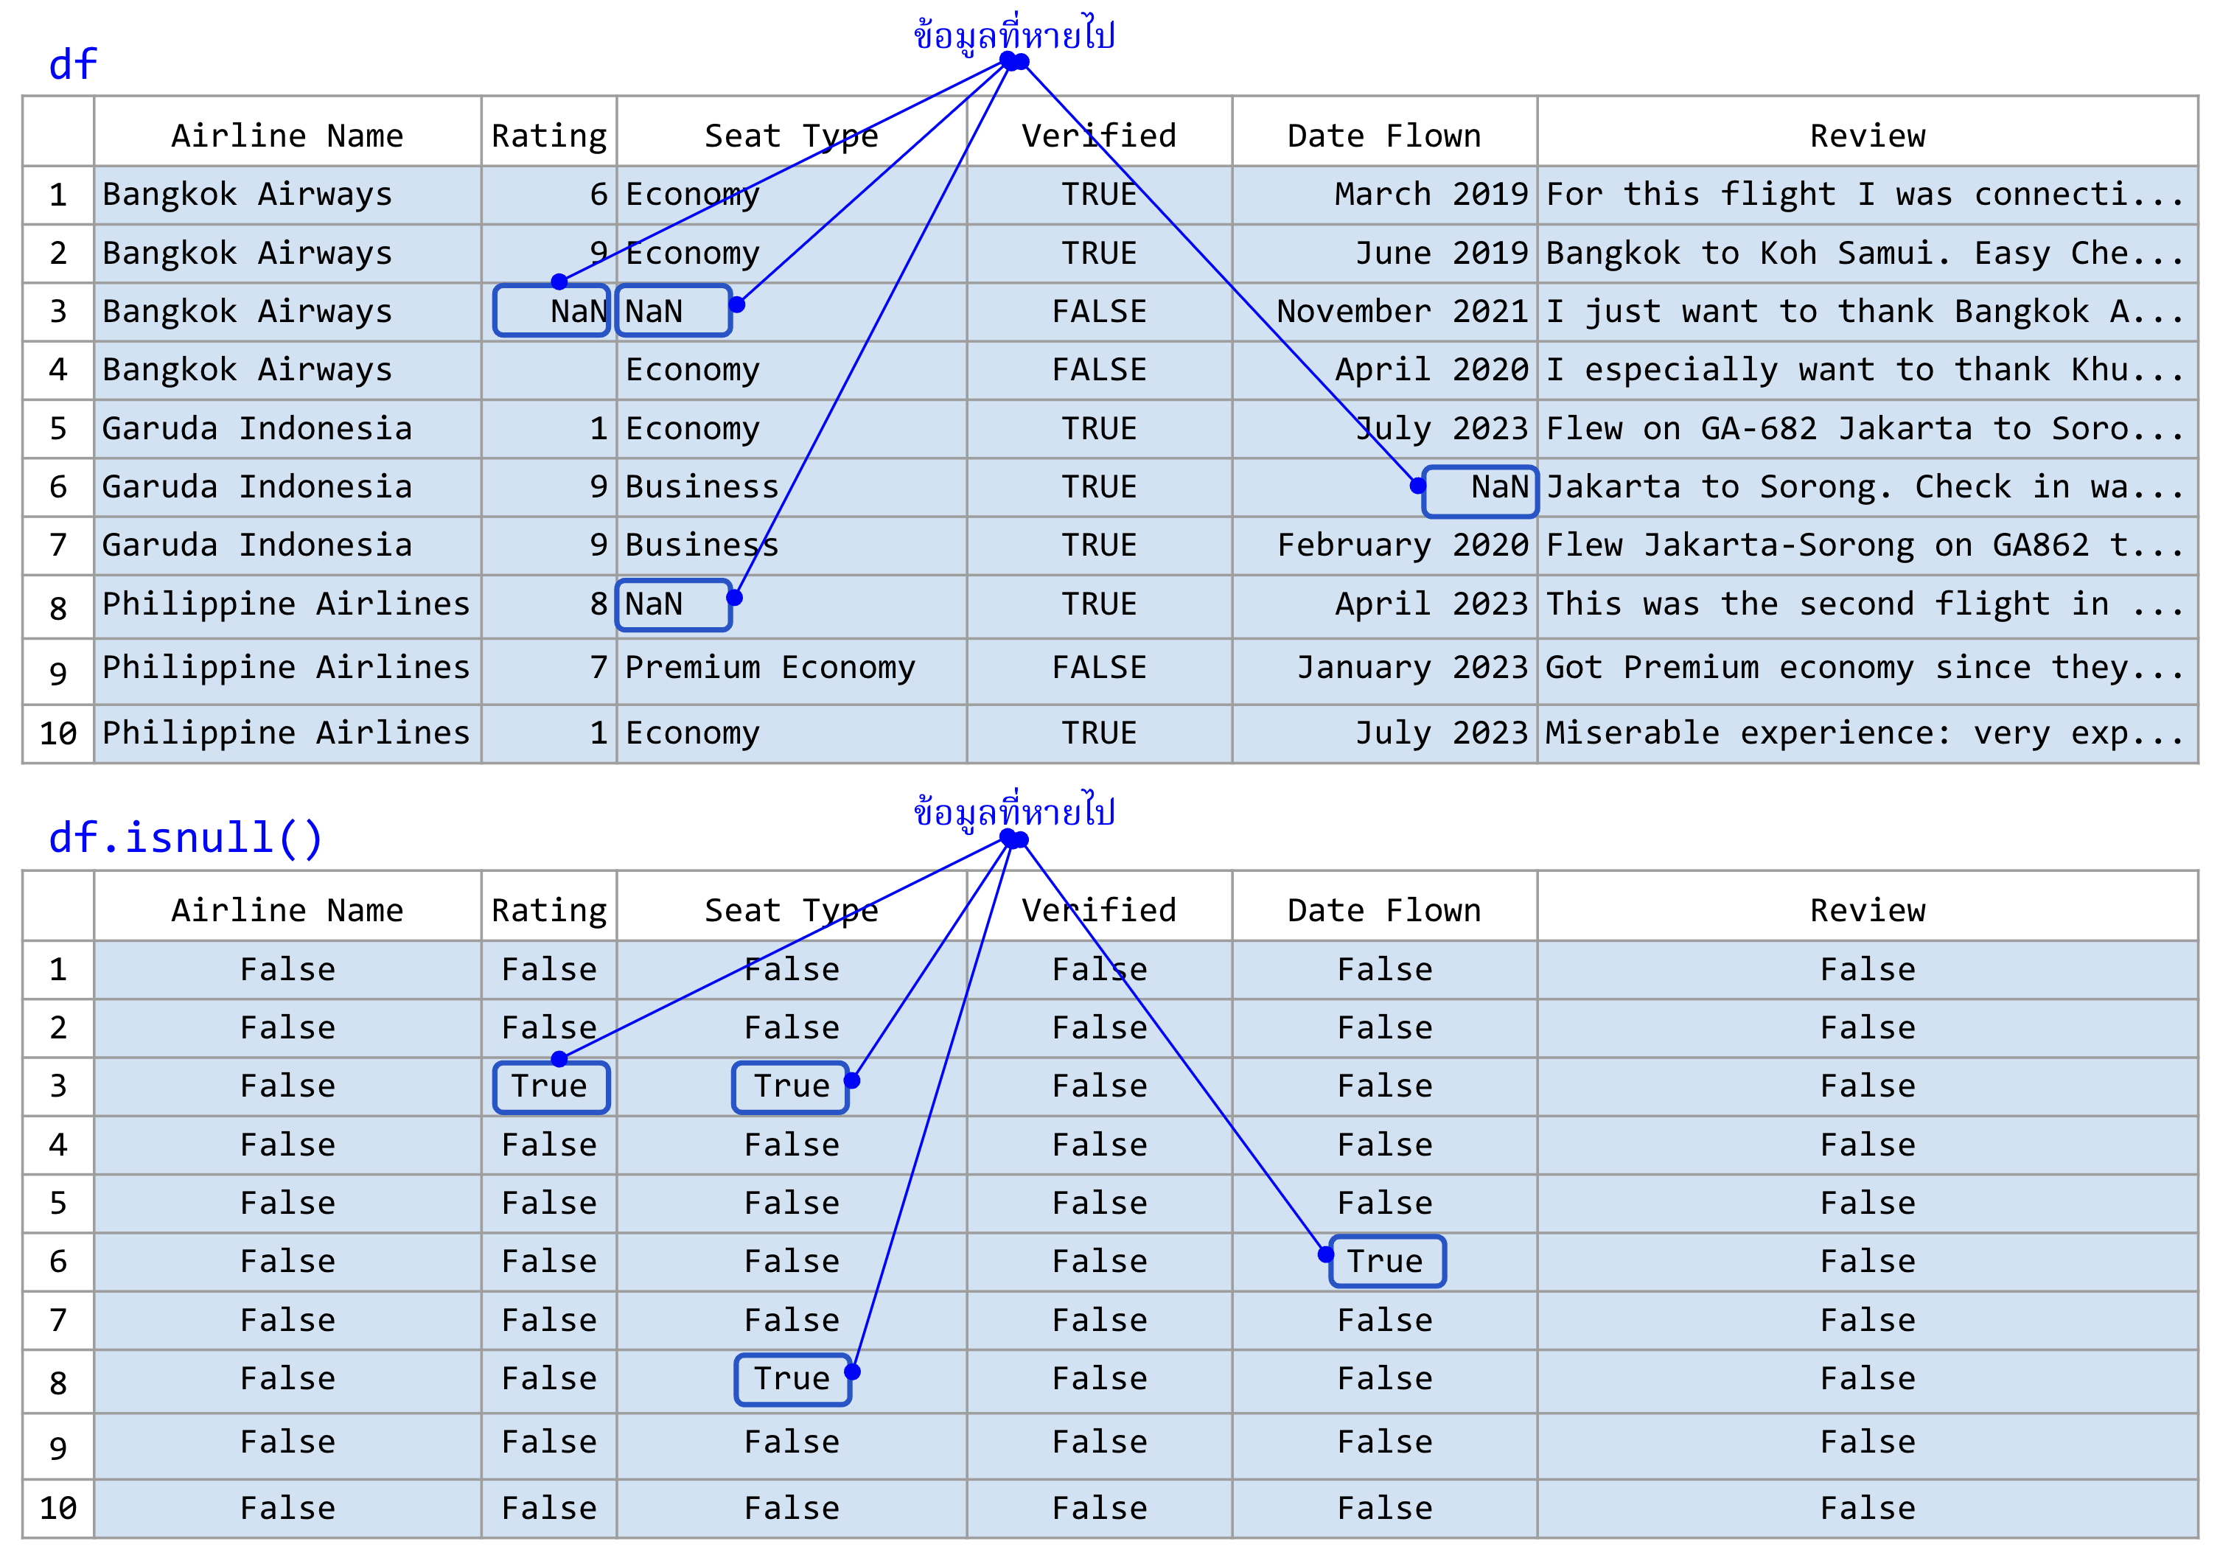Click the 'df' title above the first table

pyautogui.click(x=72, y=65)
